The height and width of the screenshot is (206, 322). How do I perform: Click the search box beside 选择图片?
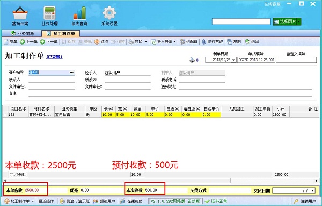click(x=241, y=21)
